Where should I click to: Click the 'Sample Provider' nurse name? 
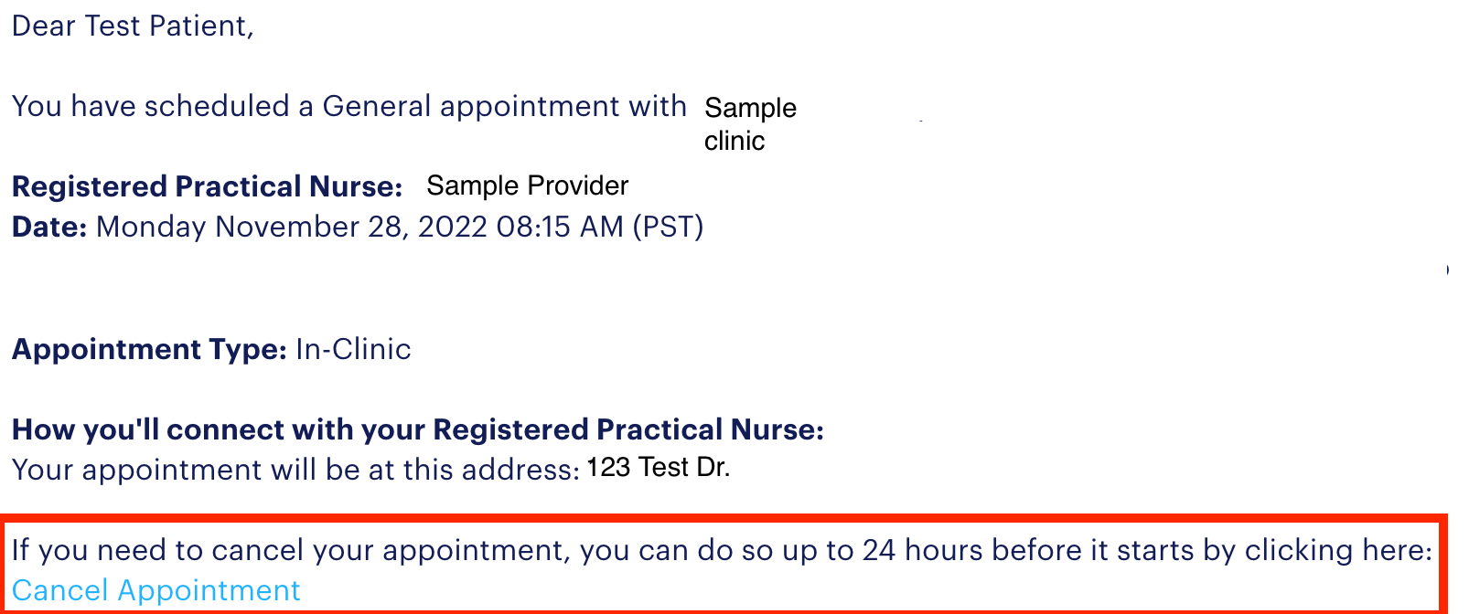[x=527, y=185]
